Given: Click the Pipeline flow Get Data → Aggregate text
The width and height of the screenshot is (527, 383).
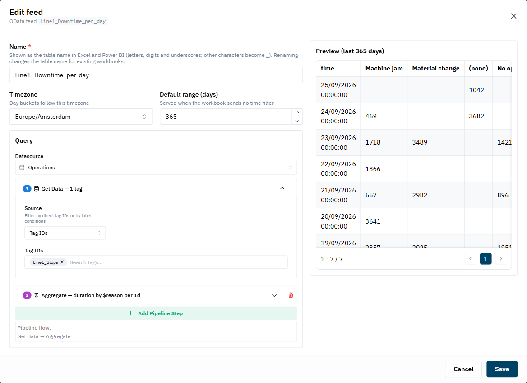Looking at the screenshot, I should [x=44, y=336].
